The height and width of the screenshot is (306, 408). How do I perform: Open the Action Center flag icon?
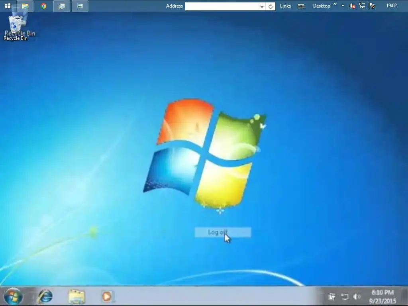point(372,6)
